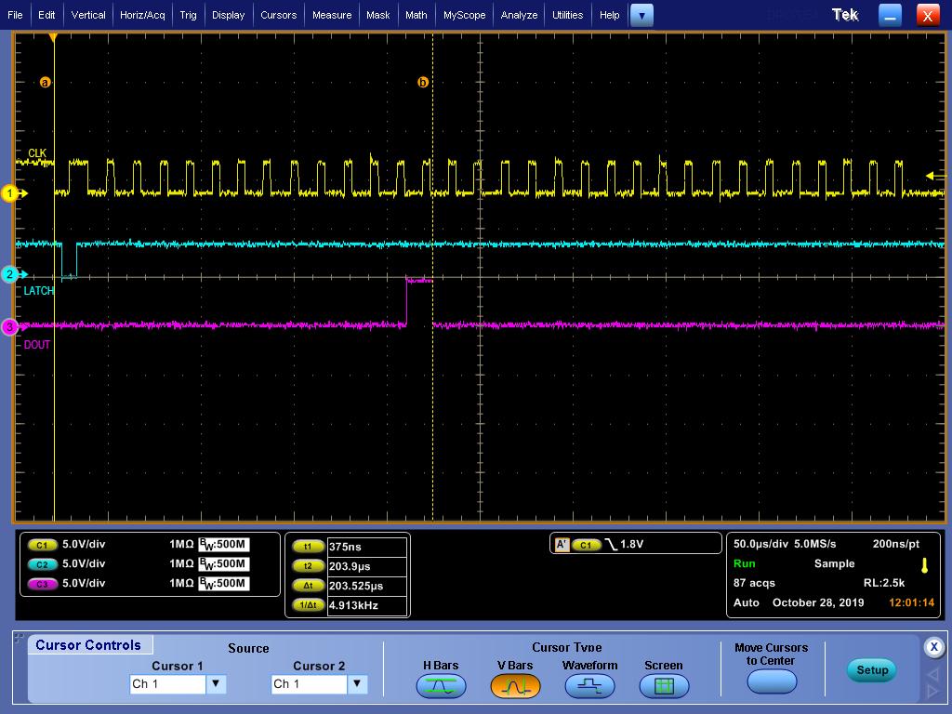Select the H Bars cursor type
Screen dimensions: 952x714
click(x=441, y=686)
